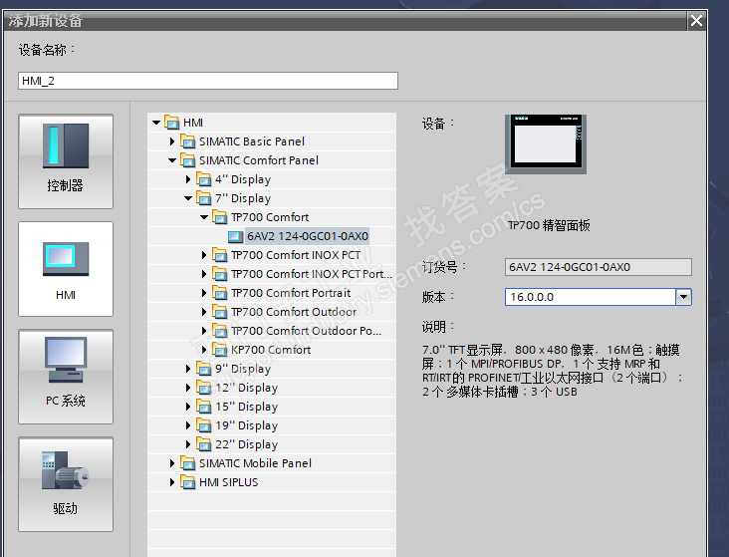Viewport: 729px width, 557px height.
Task: Select the 6AV2 124-0GC01-0AX0 tree entry
Action: point(308,236)
